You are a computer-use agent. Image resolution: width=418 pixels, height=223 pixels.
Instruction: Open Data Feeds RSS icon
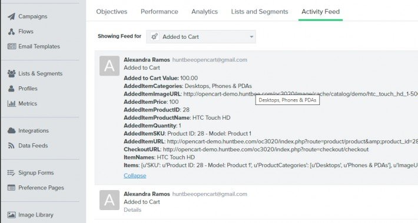coord(11,146)
